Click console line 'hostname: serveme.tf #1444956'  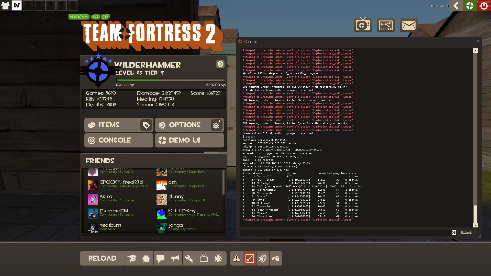[x=265, y=140]
